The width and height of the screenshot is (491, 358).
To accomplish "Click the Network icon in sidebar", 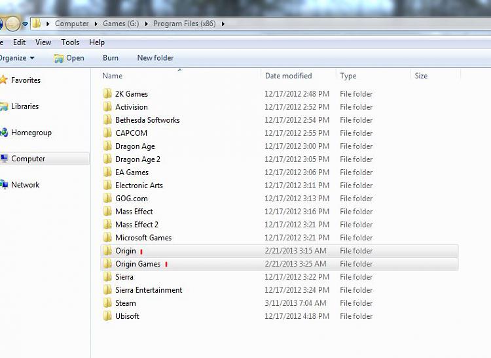I will pos(4,185).
